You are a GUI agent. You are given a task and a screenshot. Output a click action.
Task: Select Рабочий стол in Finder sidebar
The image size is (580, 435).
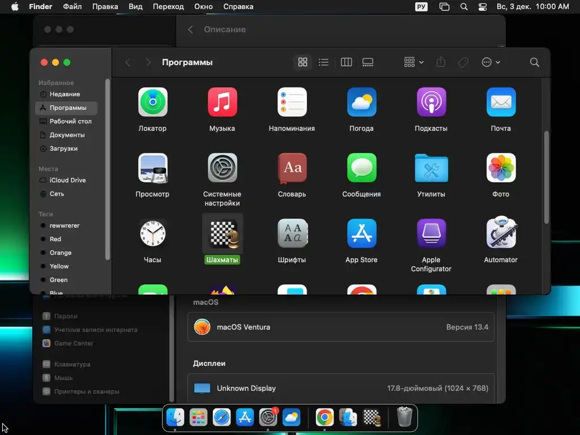point(66,121)
